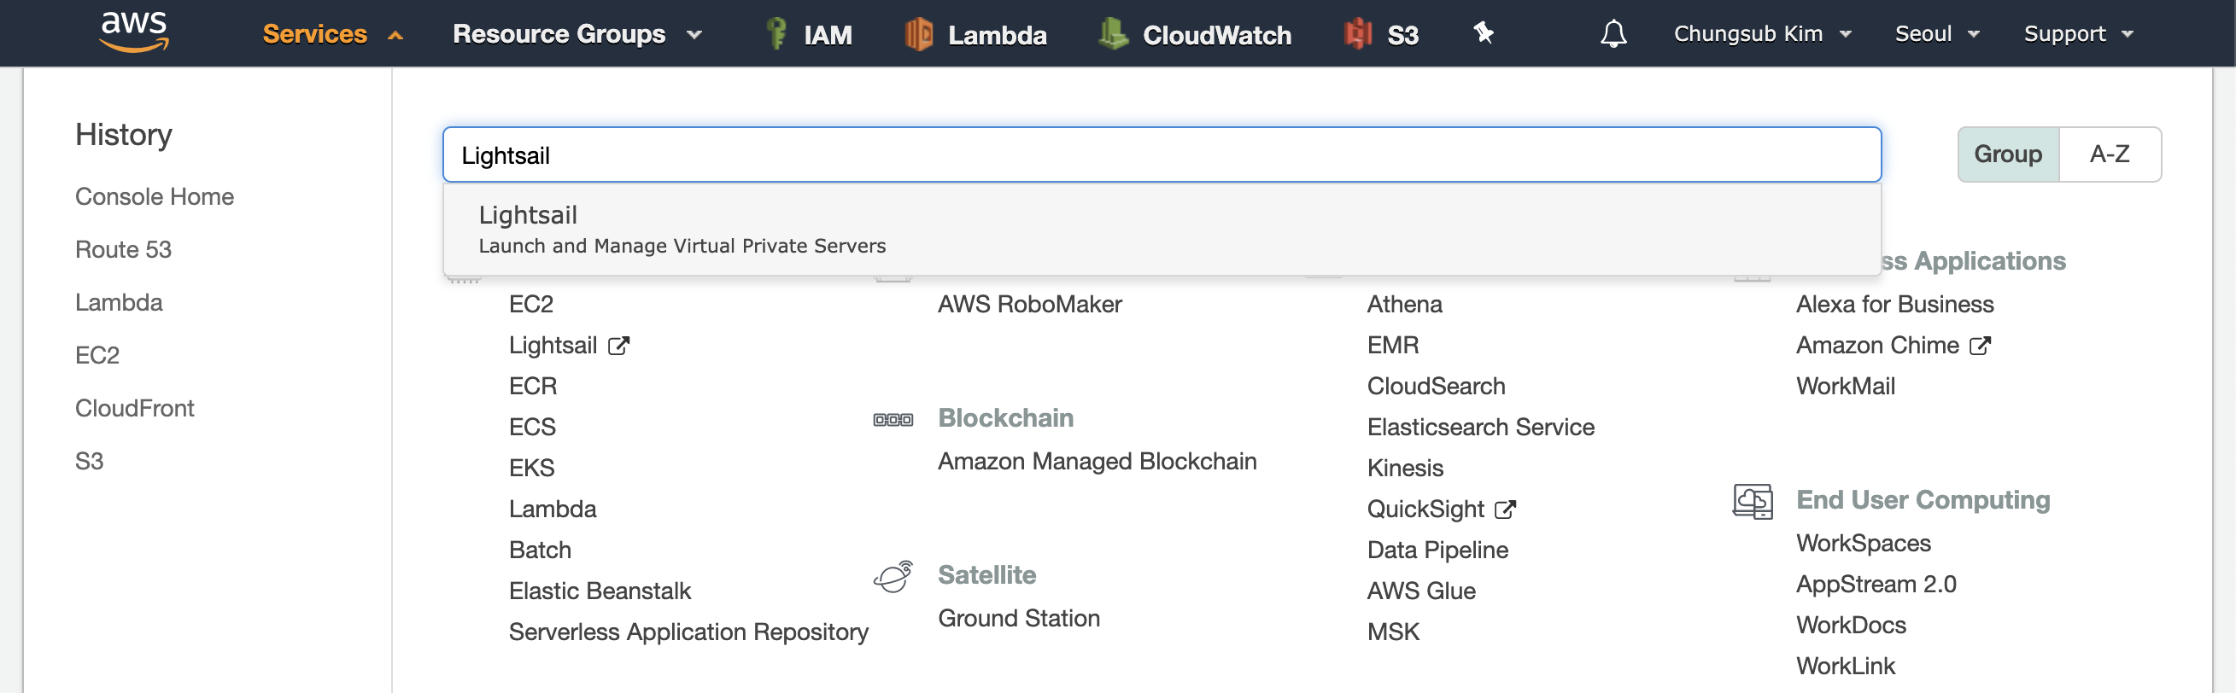Screen dimensions: 2236x693
Task: Open the ECS service
Action: click(x=532, y=427)
